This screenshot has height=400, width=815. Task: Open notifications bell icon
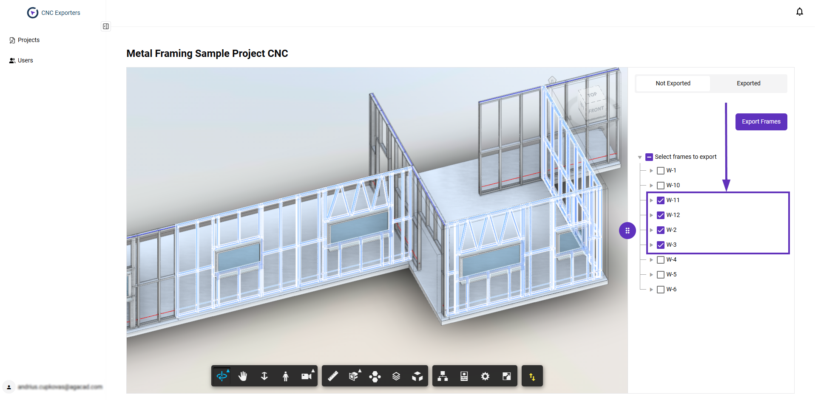[799, 12]
